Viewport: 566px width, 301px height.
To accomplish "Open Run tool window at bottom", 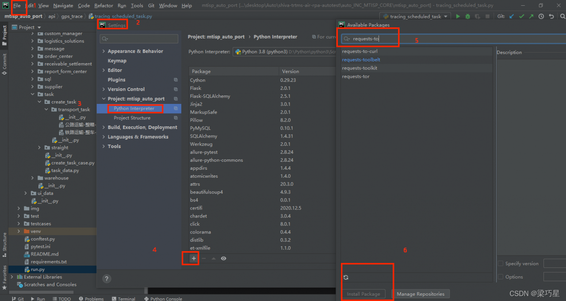I will [x=37, y=299].
